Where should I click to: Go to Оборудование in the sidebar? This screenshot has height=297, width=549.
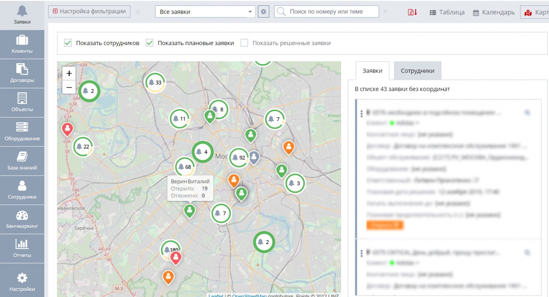(x=22, y=132)
